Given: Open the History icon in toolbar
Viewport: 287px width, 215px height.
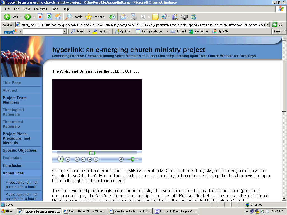Looking at the screenshot, I should click(x=112, y=17).
